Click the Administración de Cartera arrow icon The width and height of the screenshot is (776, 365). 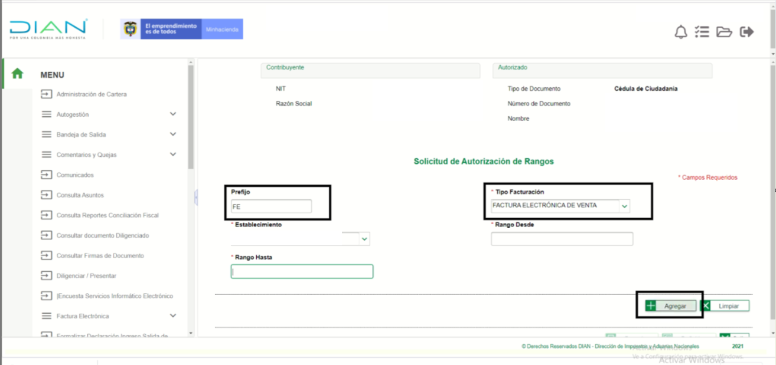(46, 94)
